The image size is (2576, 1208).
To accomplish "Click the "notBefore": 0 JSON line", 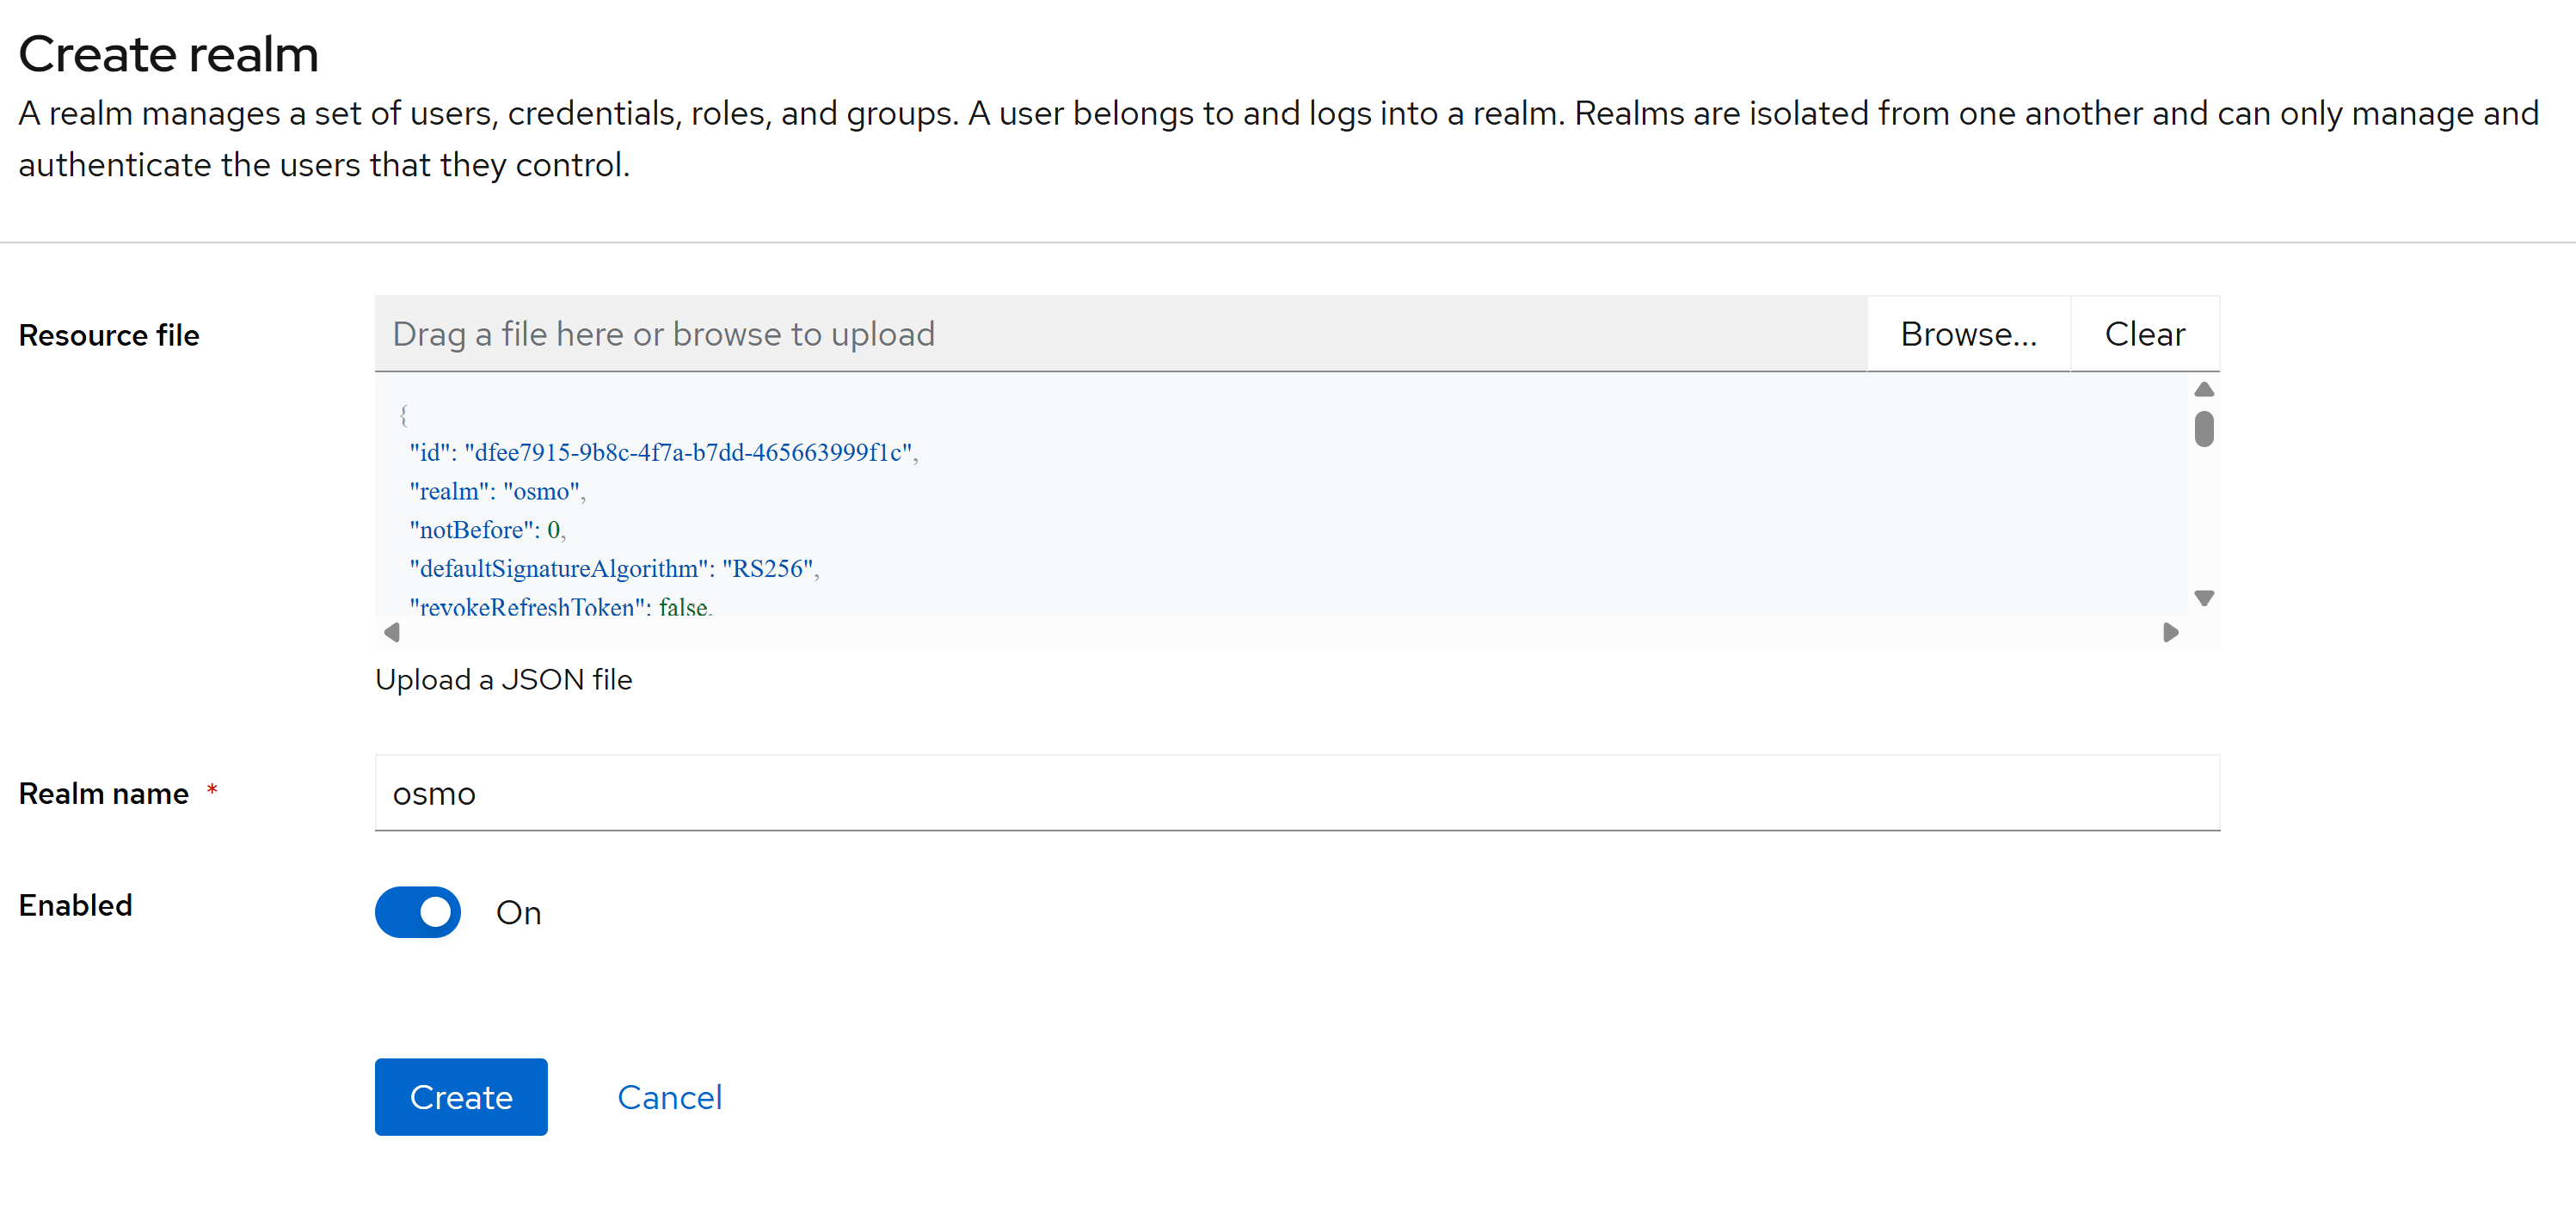I will [x=486, y=530].
